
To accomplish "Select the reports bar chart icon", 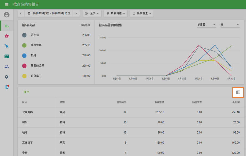I will coord(6,26).
